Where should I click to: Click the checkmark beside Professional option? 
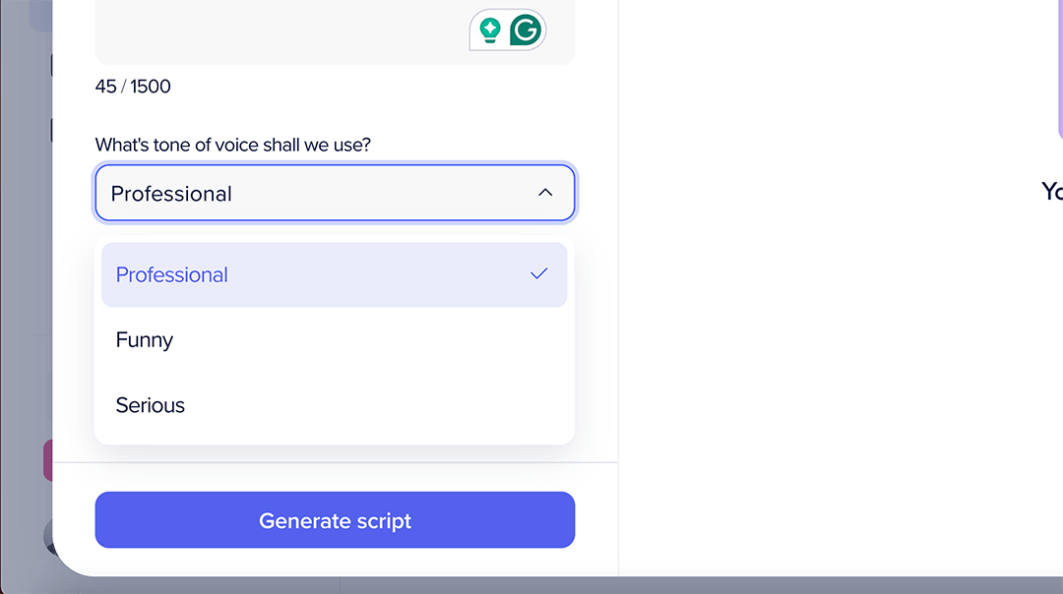click(539, 274)
